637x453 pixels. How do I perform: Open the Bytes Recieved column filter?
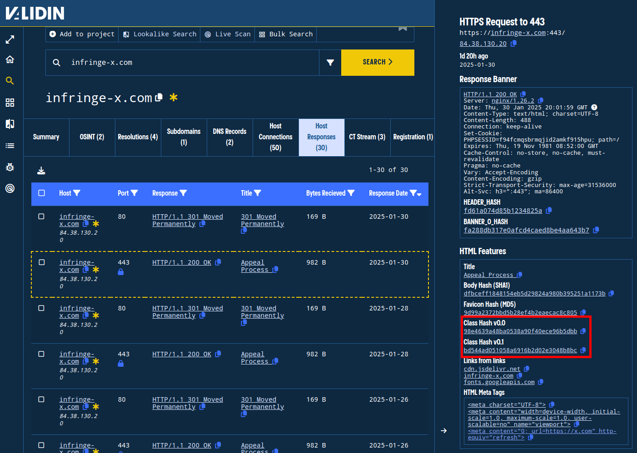[351, 193]
